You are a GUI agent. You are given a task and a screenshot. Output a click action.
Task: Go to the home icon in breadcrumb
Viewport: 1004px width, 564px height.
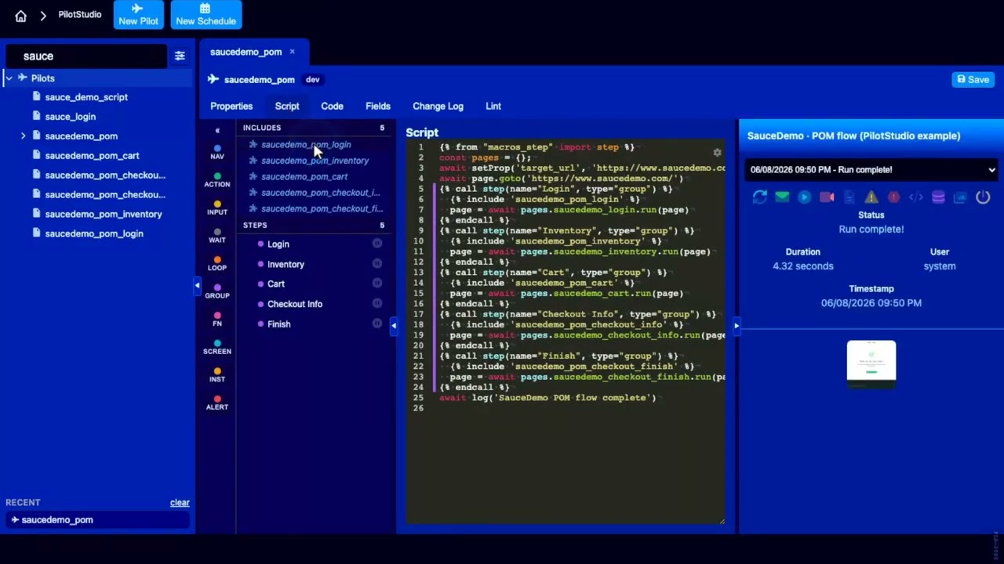point(20,16)
